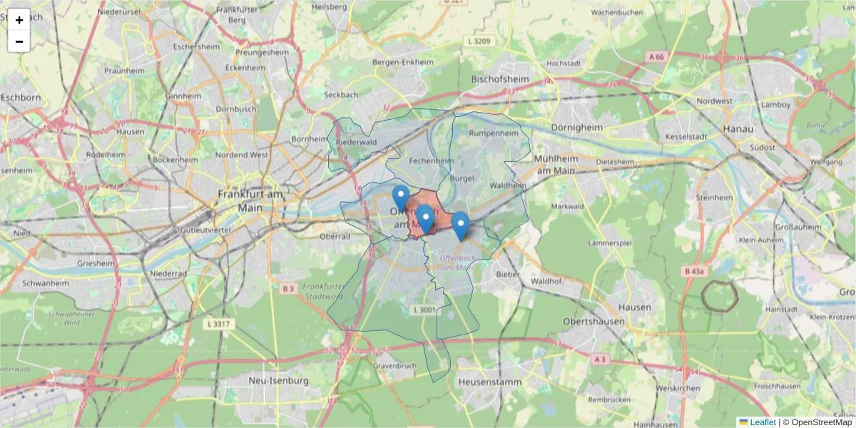This screenshot has height=428, width=856.
Task: Click the L 3317 road label
Action: (x=218, y=325)
